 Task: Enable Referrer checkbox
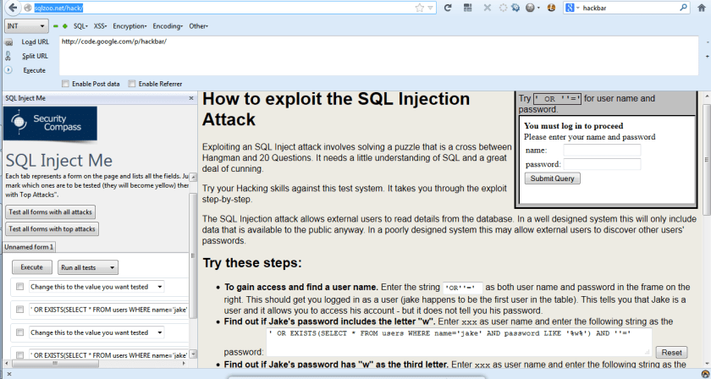pos(132,84)
